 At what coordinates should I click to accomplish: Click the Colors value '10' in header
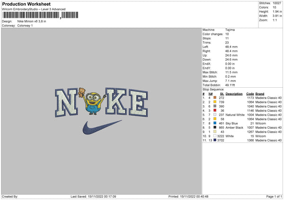(x=275, y=8)
